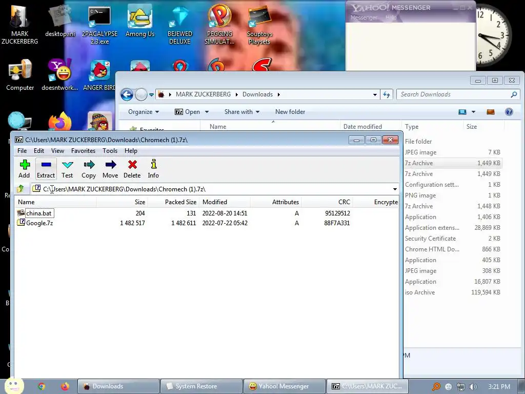The height and width of the screenshot is (394, 525).
Task: Open the File menu in 7-Zip
Action: [22, 151]
